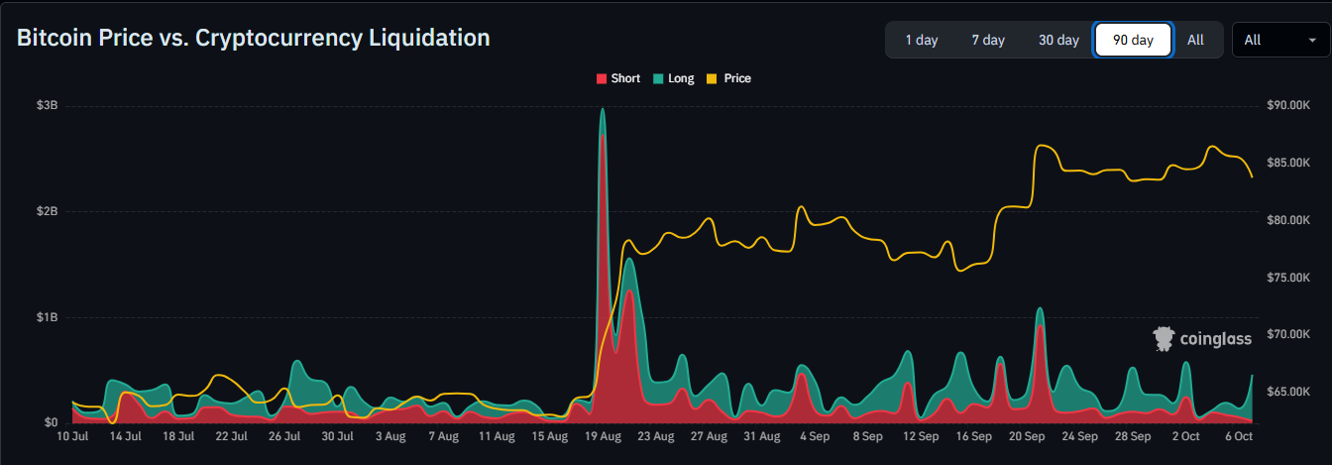Click the chart title Bitcoin Price vs. Cryptocurrency Liquidation

pos(254,38)
